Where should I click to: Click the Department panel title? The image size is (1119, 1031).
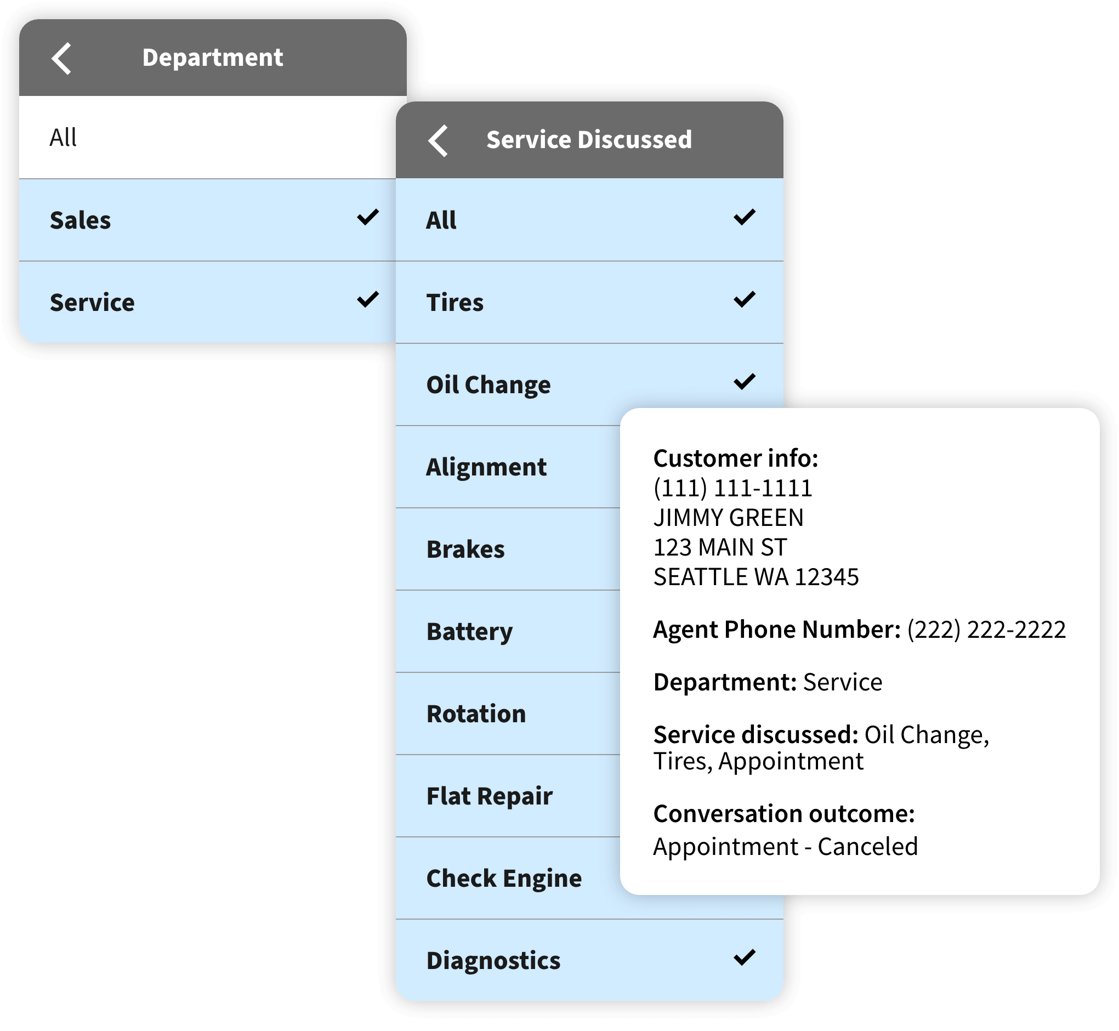point(213,58)
